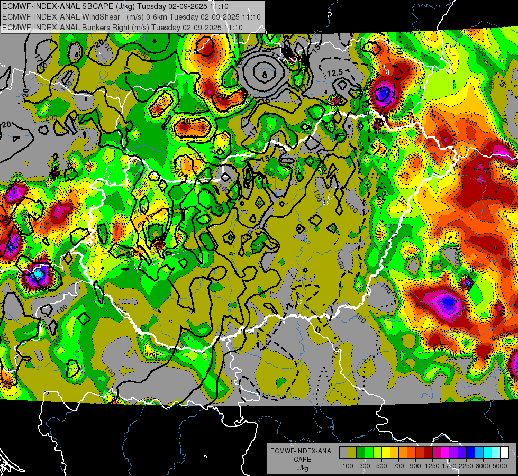Click the legend value 1250
The height and width of the screenshot is (476, 518).
[432, 466]
